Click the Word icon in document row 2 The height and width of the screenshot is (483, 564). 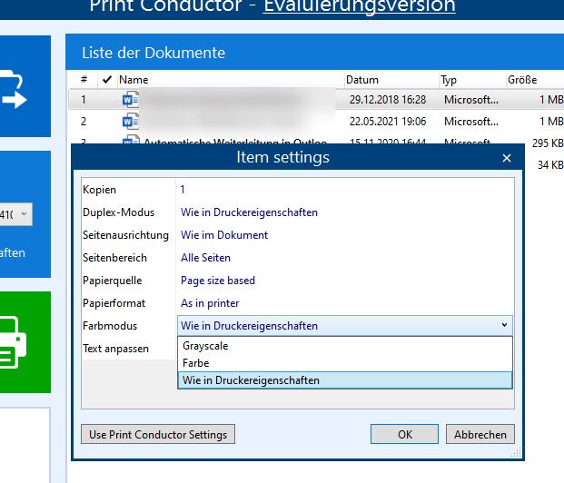130,122
